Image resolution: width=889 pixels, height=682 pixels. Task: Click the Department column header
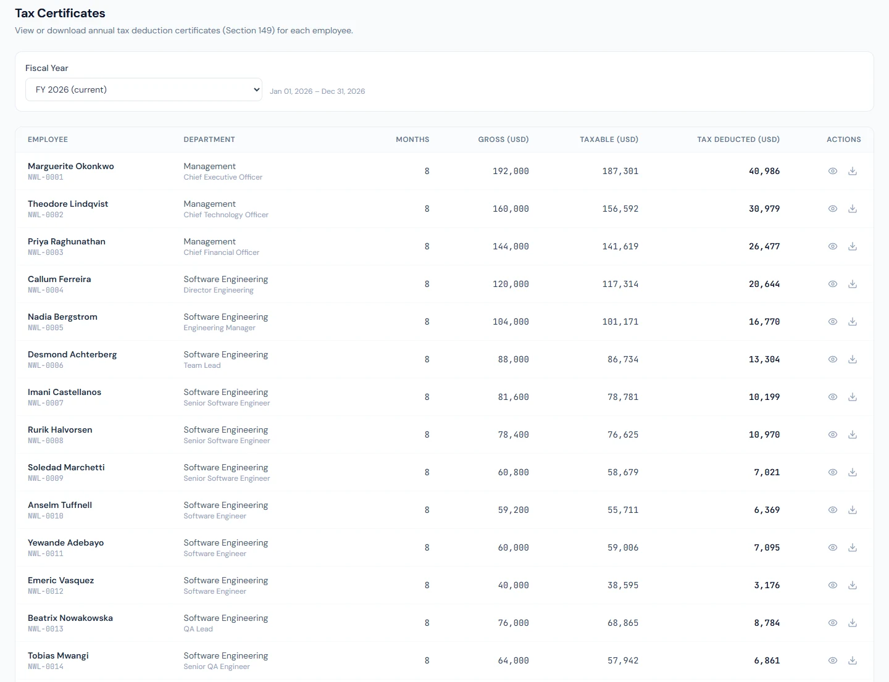click(x=209, y=139)
